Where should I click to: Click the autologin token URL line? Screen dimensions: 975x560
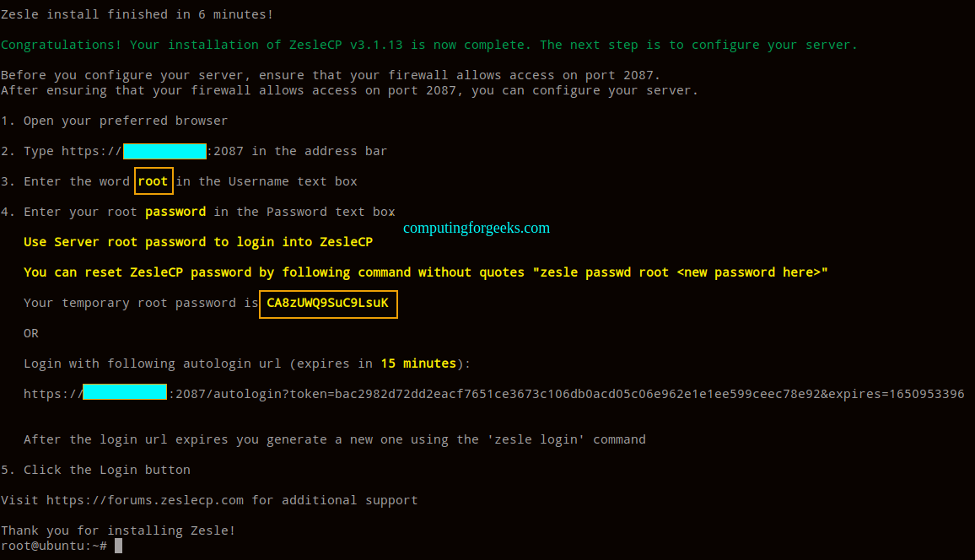pos(493,393)
